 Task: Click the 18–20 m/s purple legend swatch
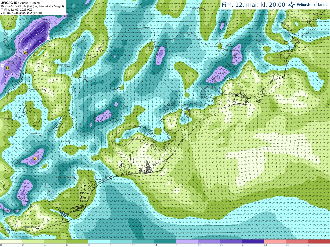209,242
